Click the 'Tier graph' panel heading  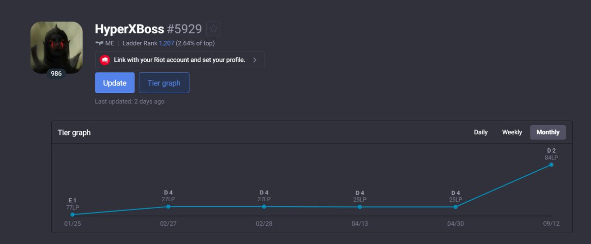point(74,133)
